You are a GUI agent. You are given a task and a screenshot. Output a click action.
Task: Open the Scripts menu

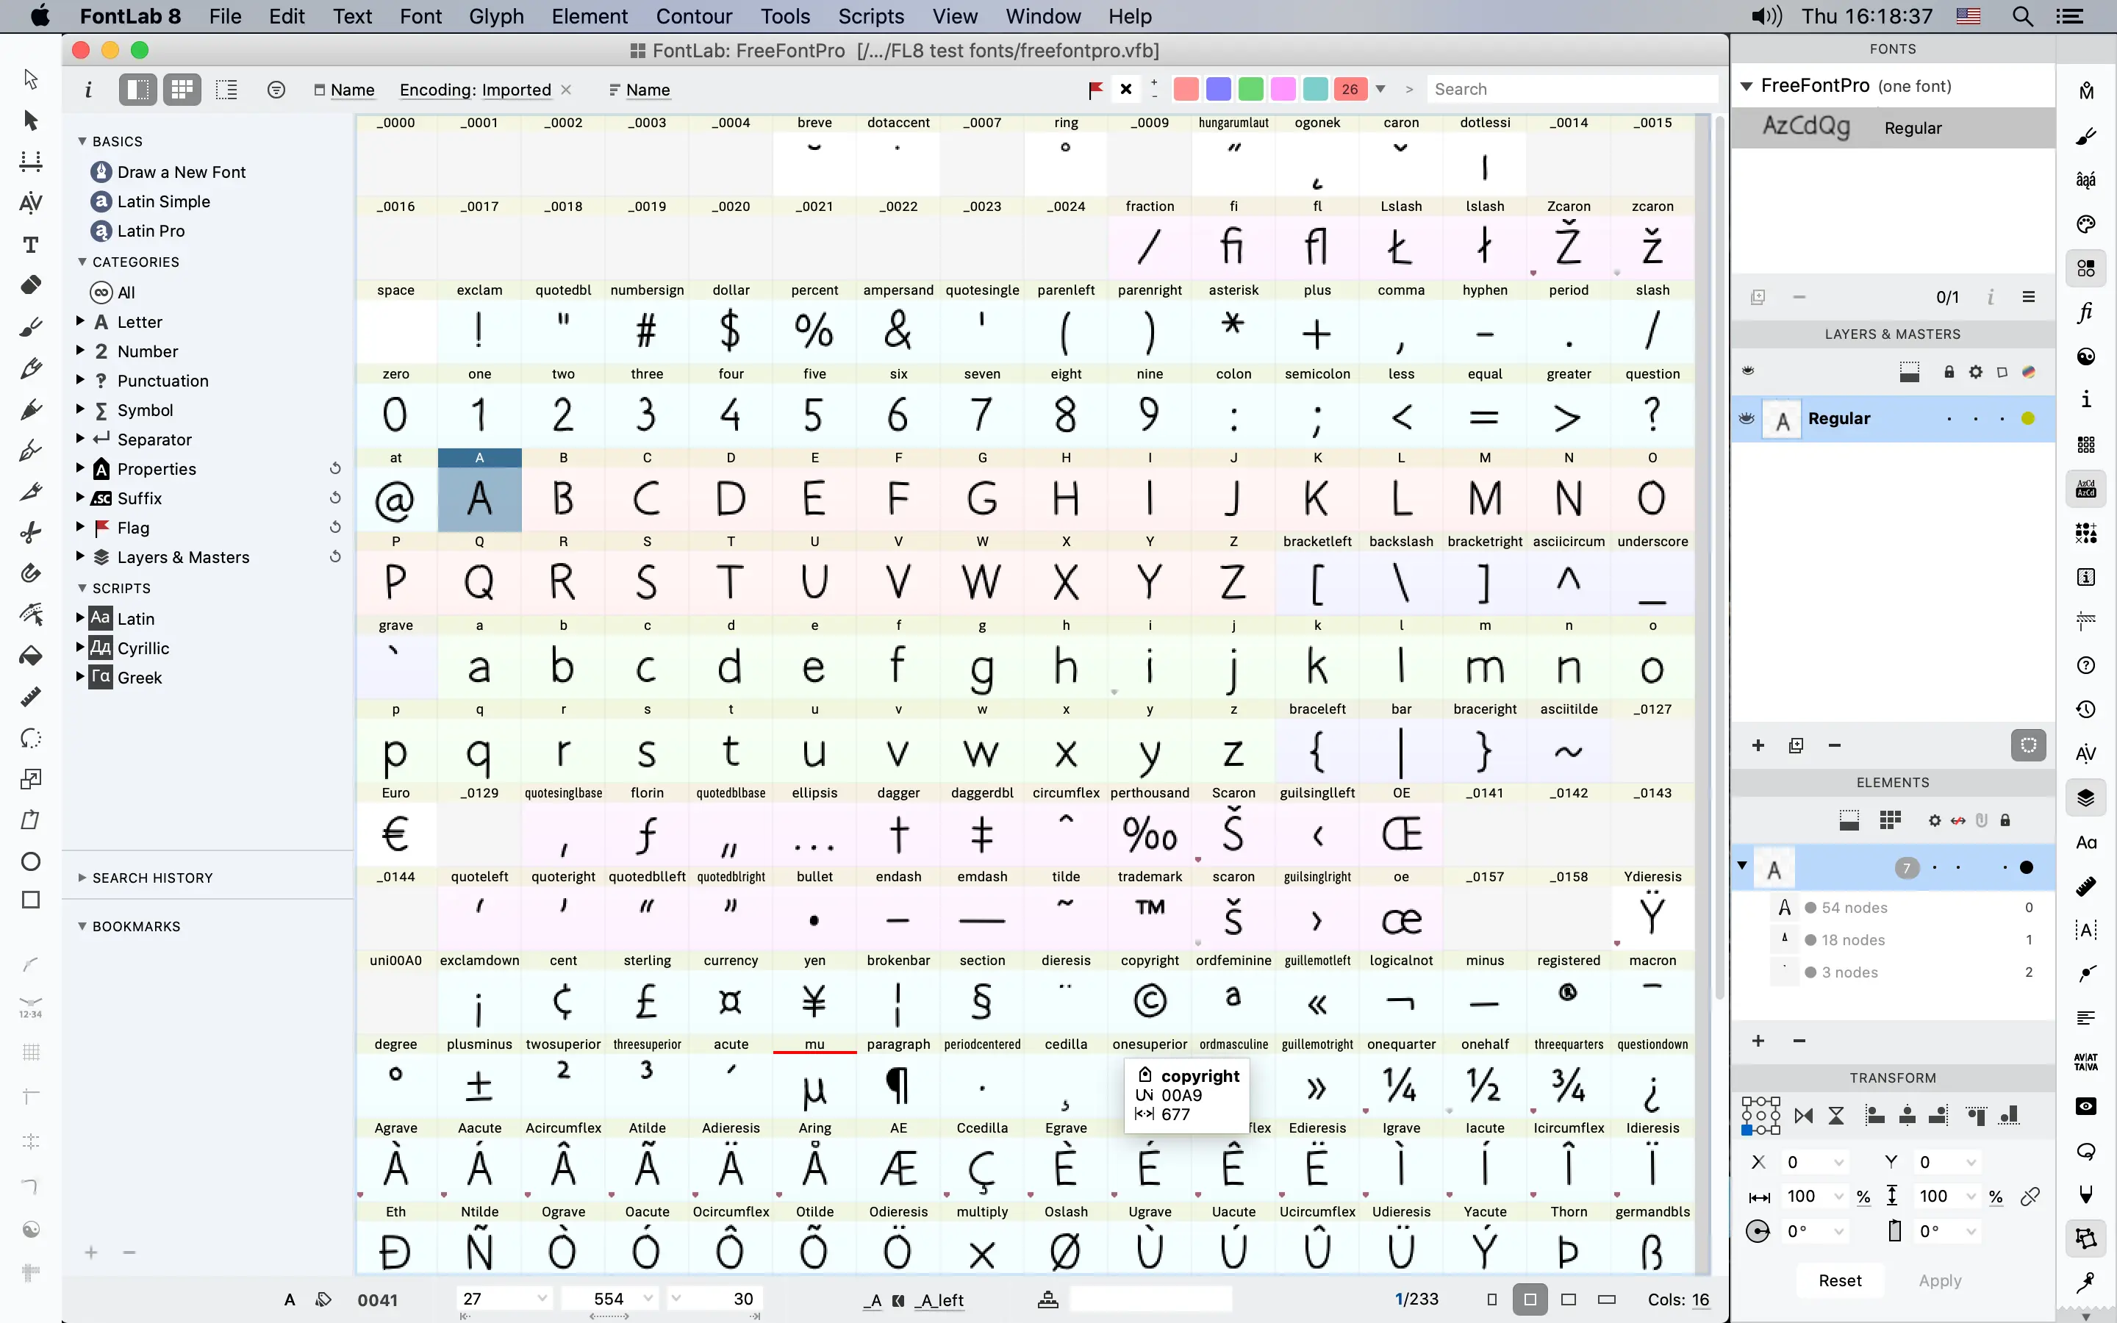click(x=870, y=15)
